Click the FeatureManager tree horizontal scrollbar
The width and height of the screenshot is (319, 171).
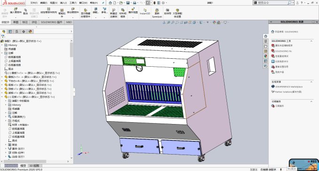click(x=24, y=162)
